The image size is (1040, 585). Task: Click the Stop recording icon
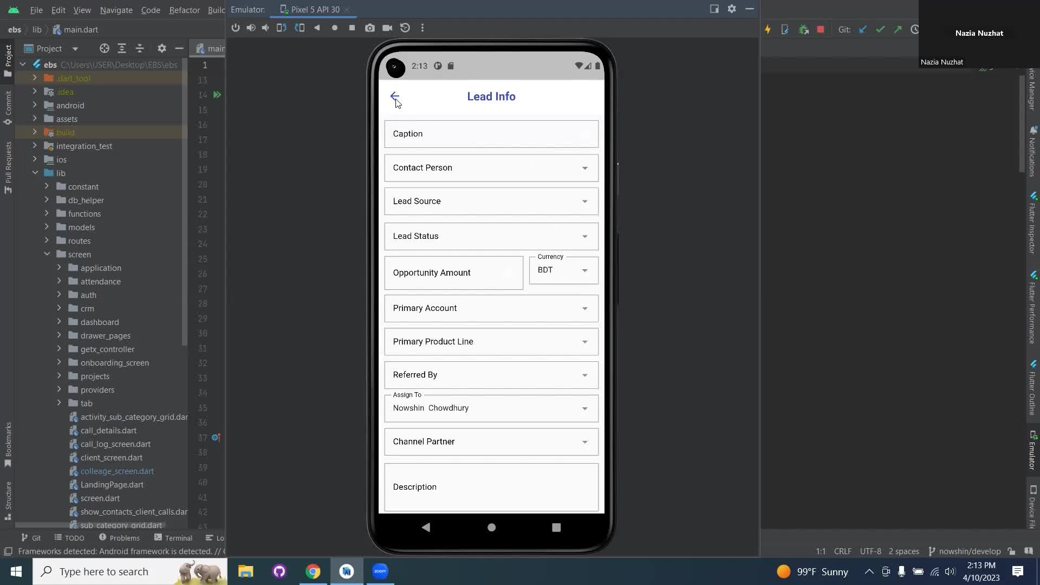[x=353, y=27]
